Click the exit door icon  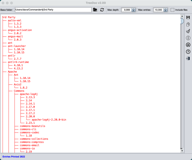pos(188,58)
